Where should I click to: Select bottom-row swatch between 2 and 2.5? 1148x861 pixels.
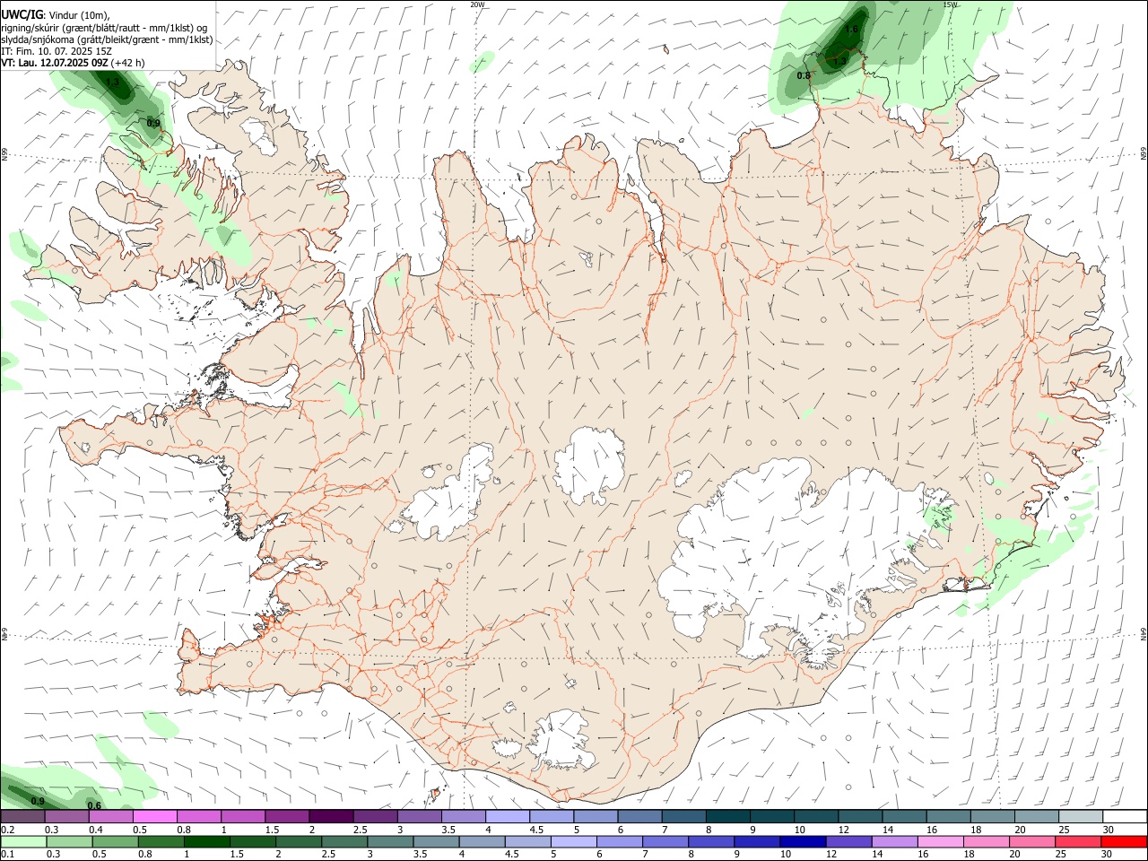point(300,841)
